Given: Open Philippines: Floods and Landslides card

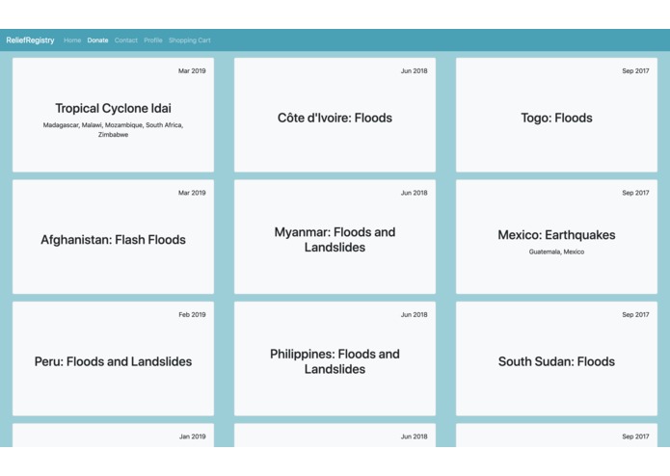Looking at the screenshot, I should [x=335, y=358].
